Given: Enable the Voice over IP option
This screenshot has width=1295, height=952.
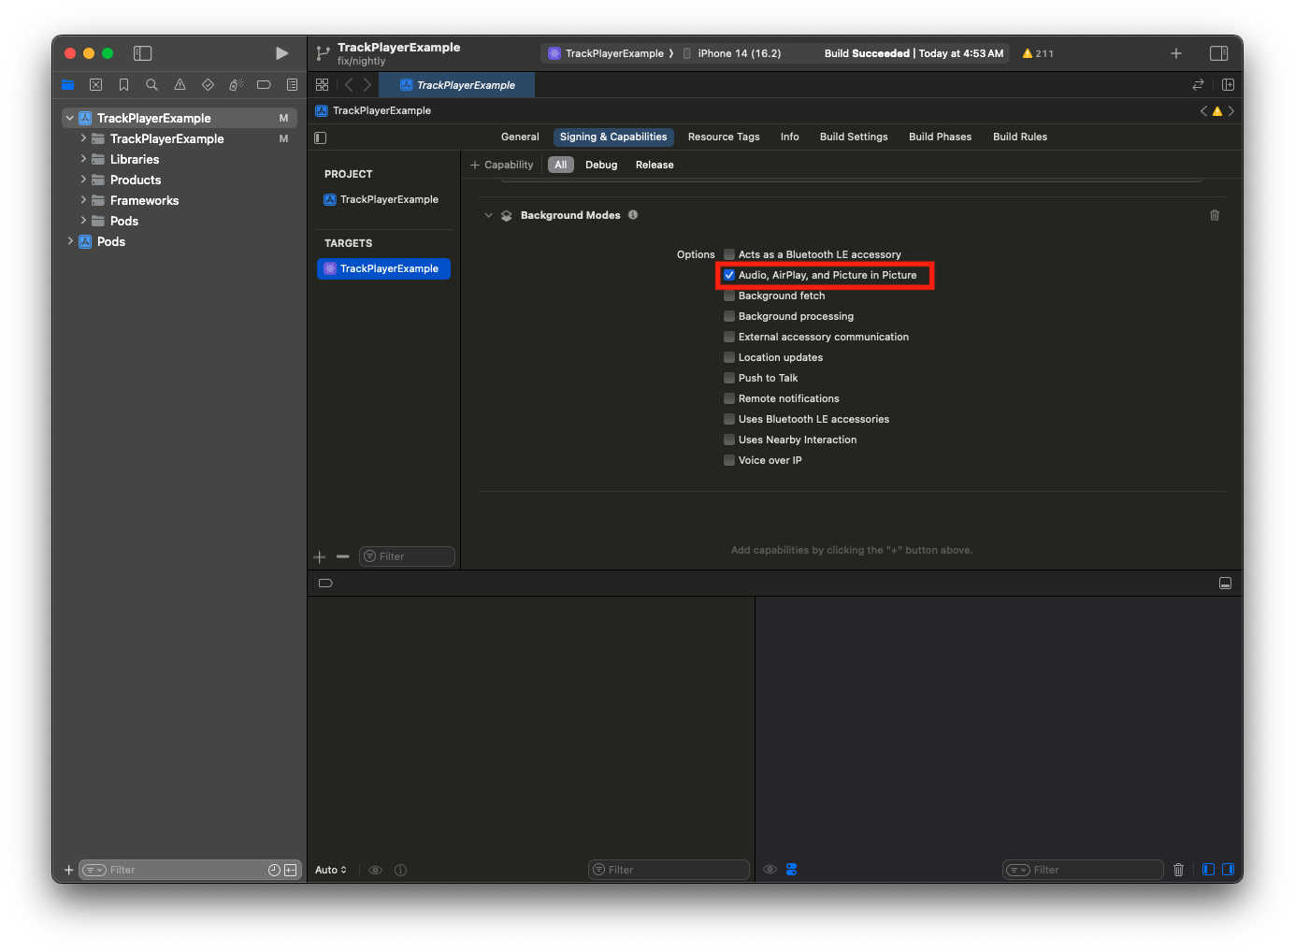Looking at the screenshot, I should [x=729, y=460].
